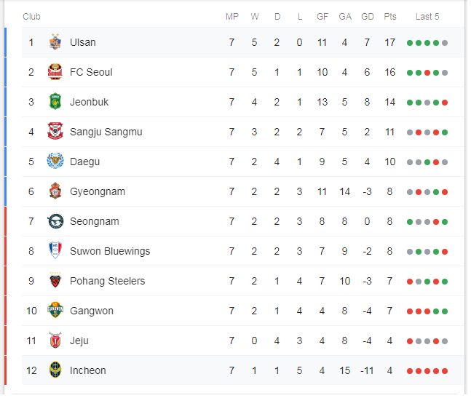Click the GD column header
Viewport: 471px width, 398px height.
[368, 17]
